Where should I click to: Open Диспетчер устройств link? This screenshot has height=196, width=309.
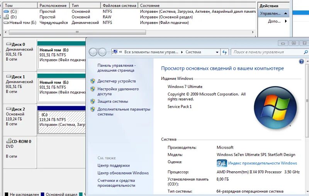[x=117, y=81]
